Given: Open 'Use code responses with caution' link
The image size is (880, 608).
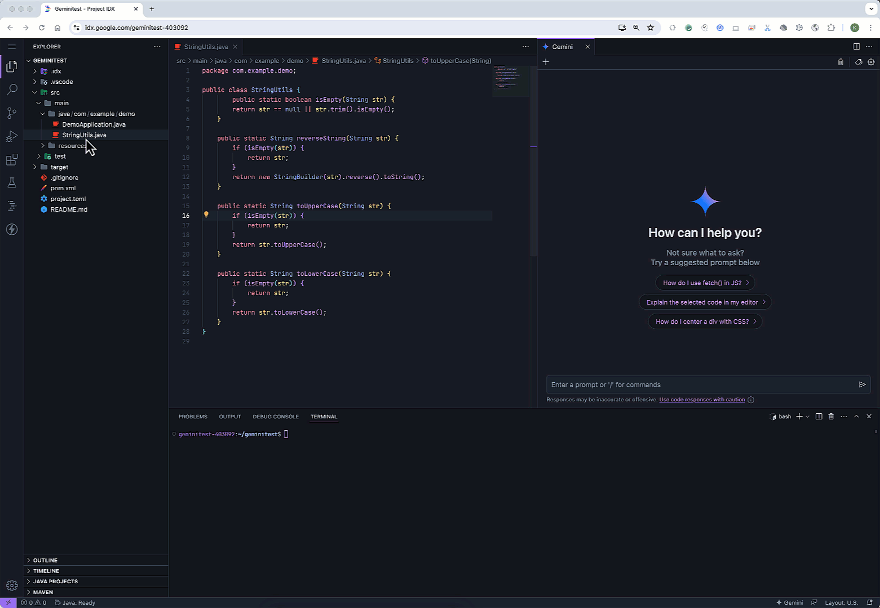Looking at the screenshot, I should point(702,400).
